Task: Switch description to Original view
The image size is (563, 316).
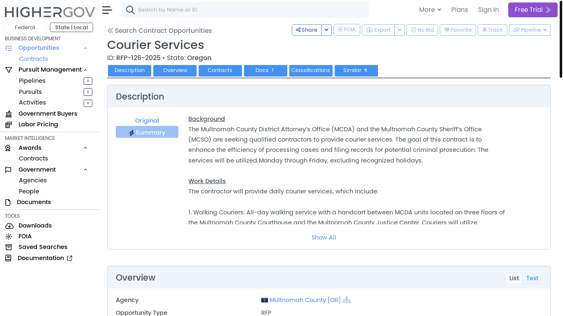Action: click(147, 121)
